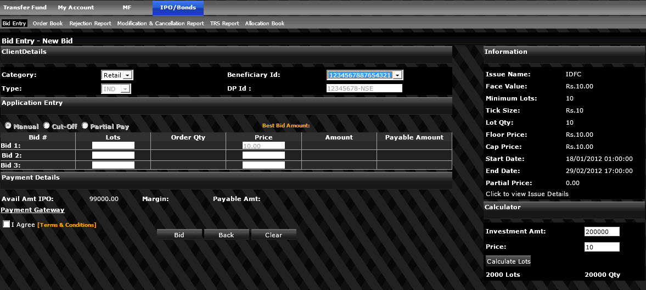Screen dimensions: 646x290
Task: Open the My Account menu
Action: [x=76, y=8]
